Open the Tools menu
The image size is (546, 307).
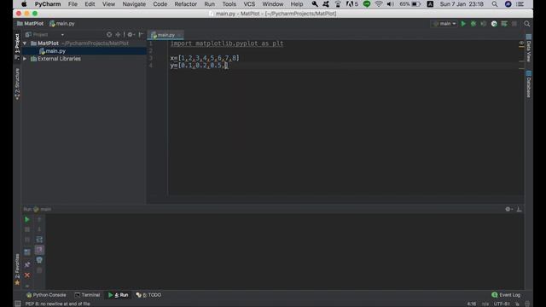[229, 4]
